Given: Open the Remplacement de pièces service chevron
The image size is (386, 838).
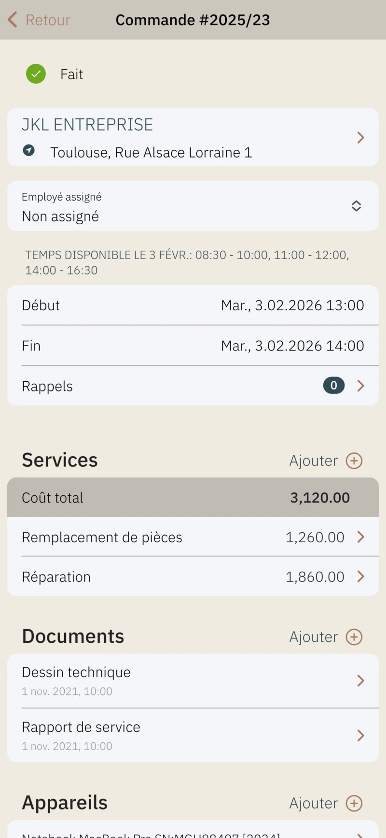Looking at the screenshot, I should 360,537.
